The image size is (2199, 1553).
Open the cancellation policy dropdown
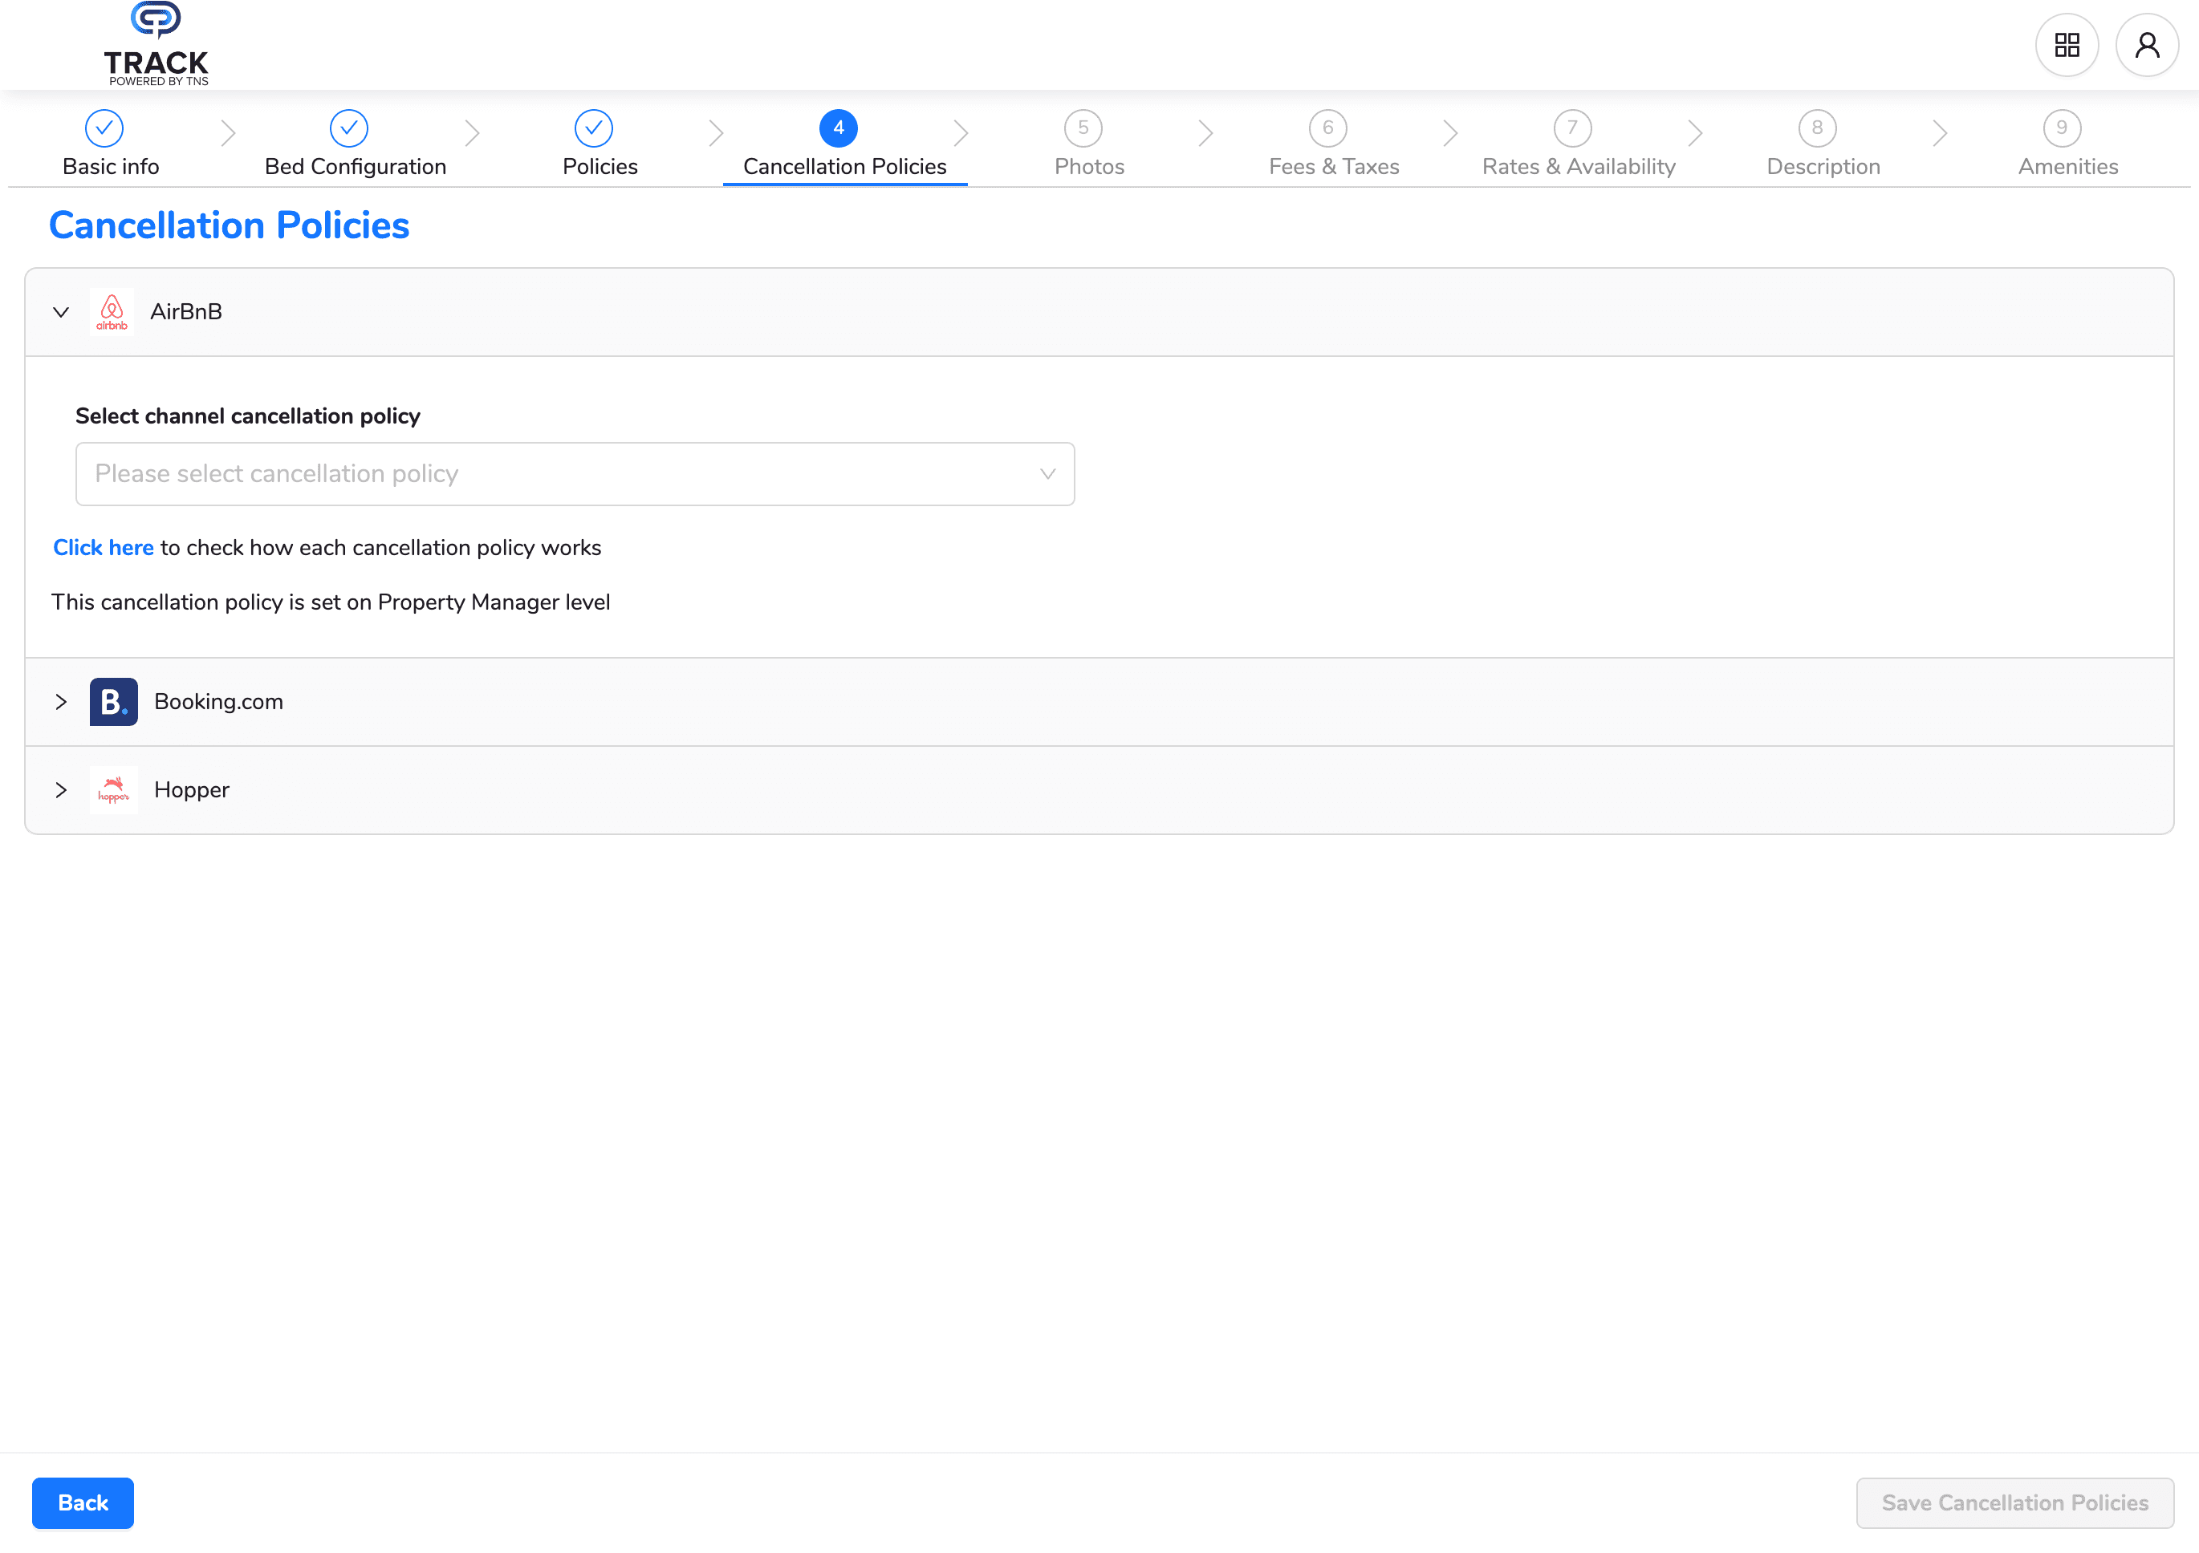[x=575, y=474]
